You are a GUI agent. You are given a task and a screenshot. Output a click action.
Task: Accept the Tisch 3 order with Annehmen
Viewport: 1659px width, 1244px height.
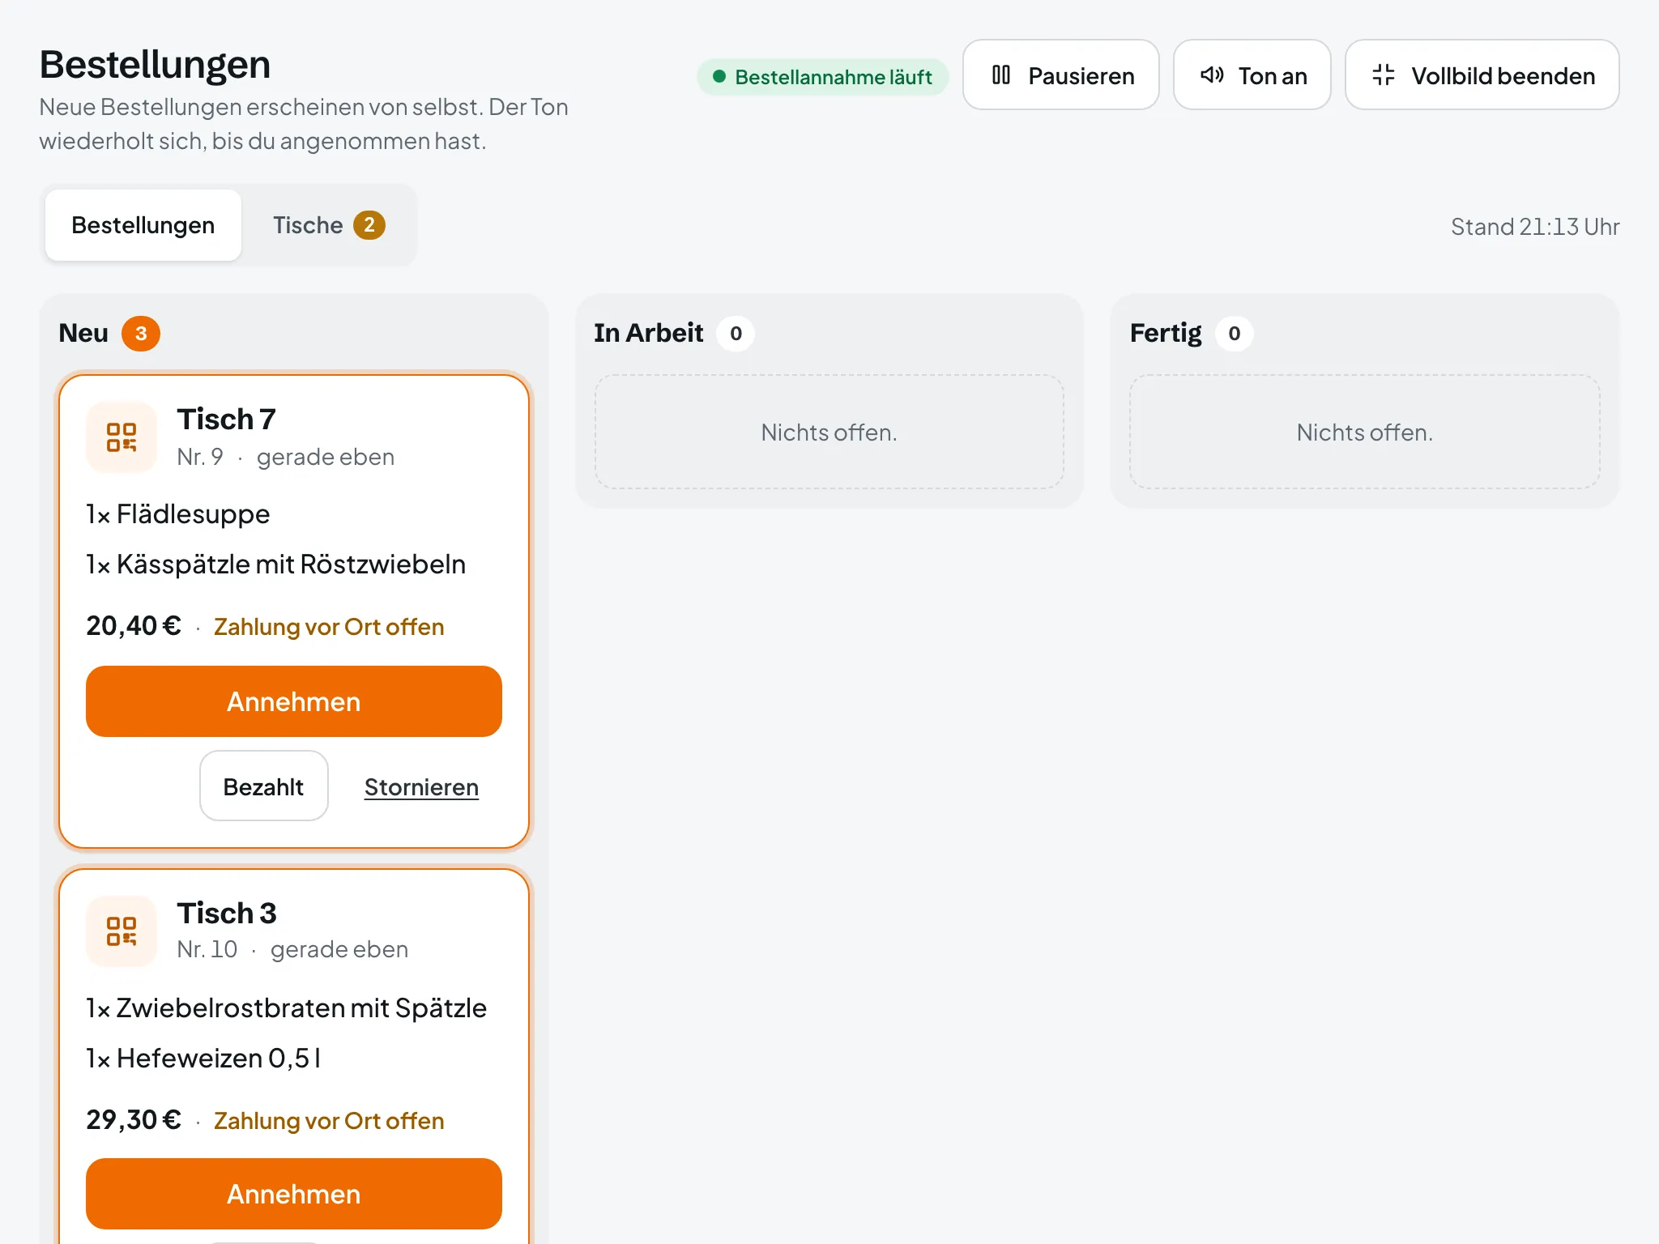tap(294, 1194)
